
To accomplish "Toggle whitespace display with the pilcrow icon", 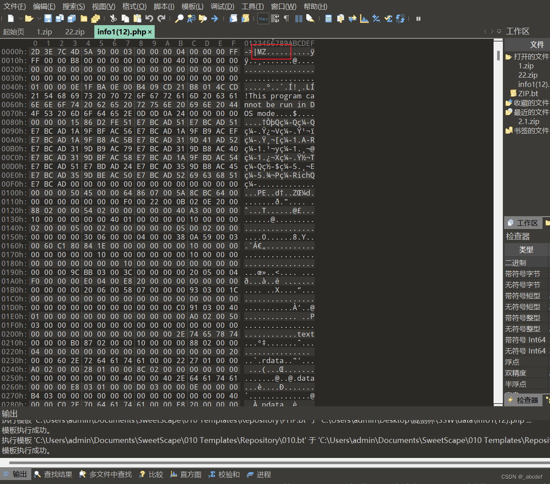I will (286, 19).
